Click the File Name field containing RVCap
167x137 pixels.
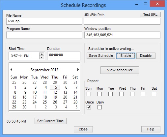point(44,21)
